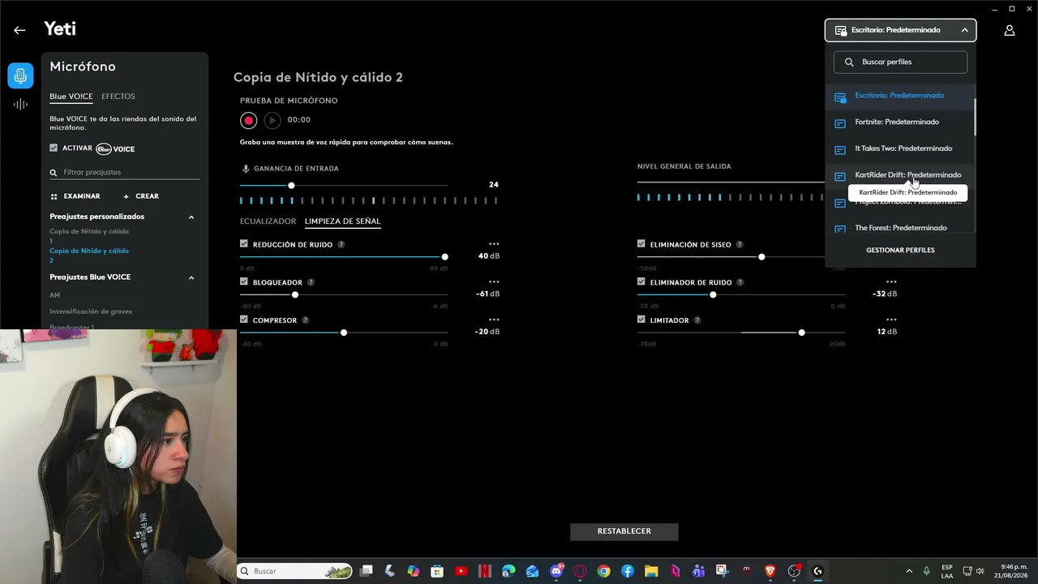Click the plus icon beside Crear
1038x584 pixels.
click(x=126, y=196)
